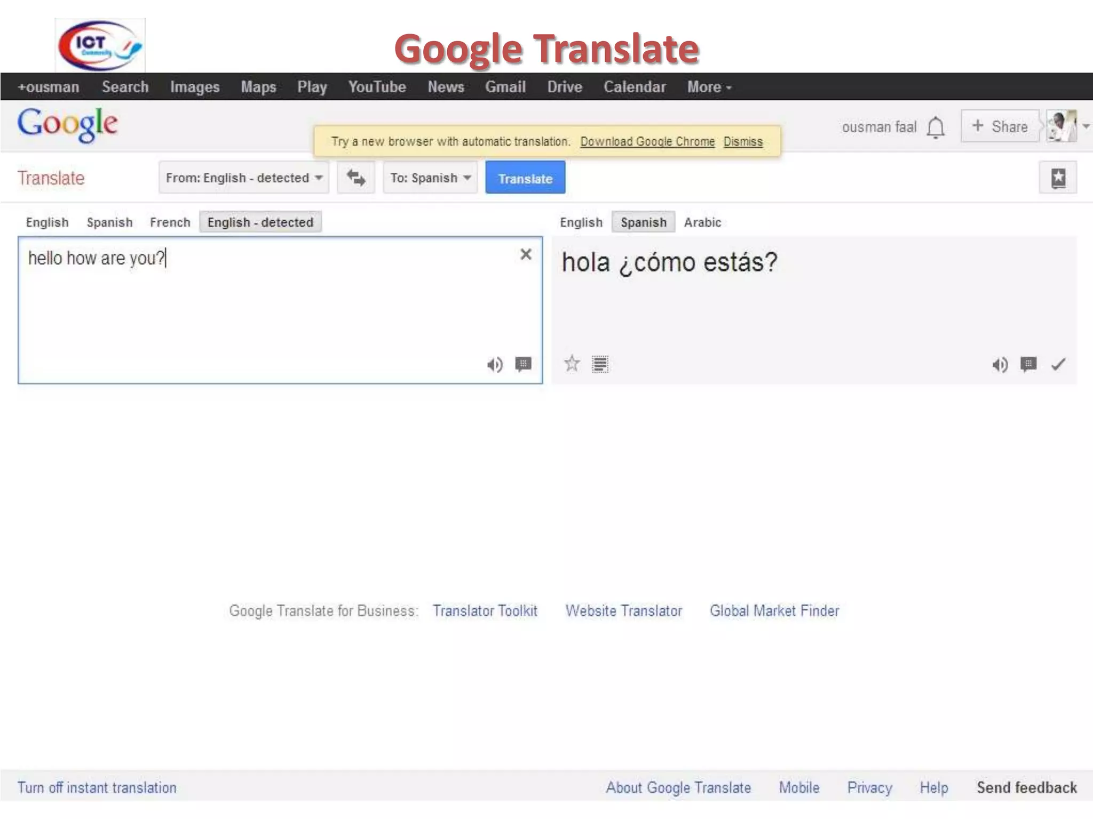Listen to Spanish translation speaker icon
The height and width of the screenshot is (819, 1093).
click(1000, 365)
